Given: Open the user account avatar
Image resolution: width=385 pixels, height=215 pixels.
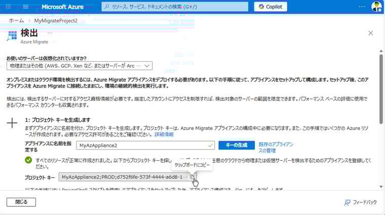Looking at the screenshot, I should coord(376,7).
